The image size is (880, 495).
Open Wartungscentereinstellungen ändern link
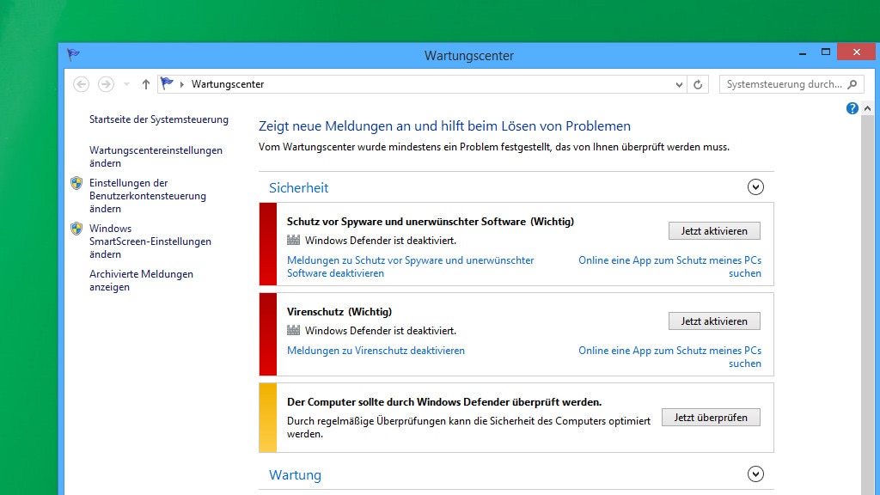156,156
